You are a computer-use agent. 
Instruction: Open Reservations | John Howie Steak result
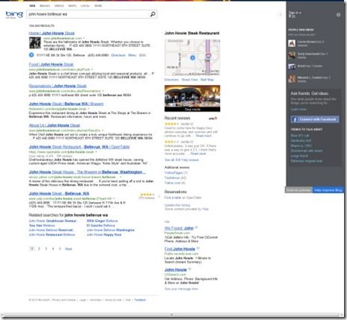coord(57,86)
